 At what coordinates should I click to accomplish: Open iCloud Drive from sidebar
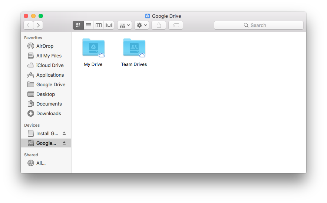click(46, 65)
